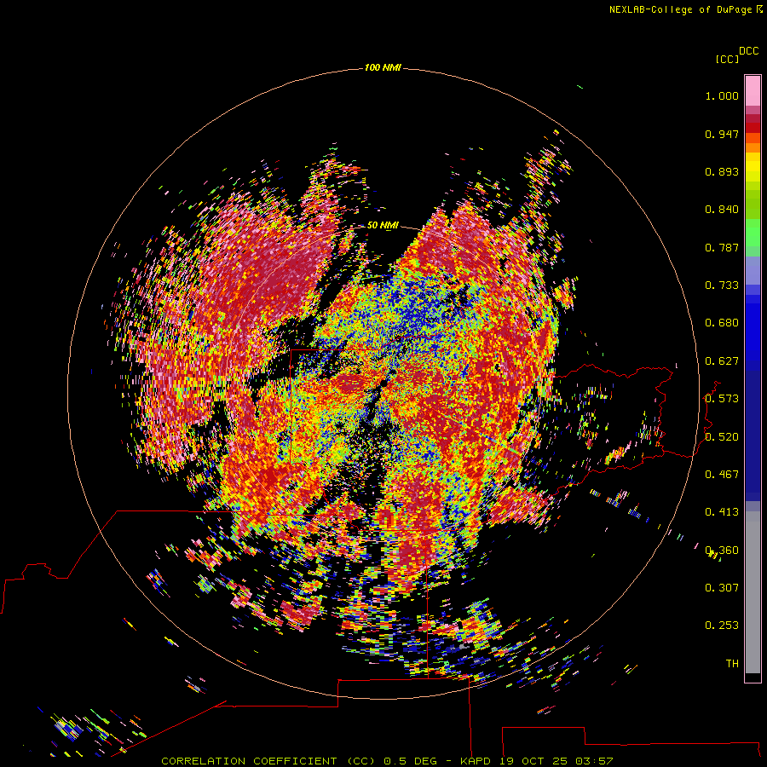The height and width of the screenshot is (767, 767).
Task: Click the 19 OCT 25 date text
Action: click(x=533, y=761)
